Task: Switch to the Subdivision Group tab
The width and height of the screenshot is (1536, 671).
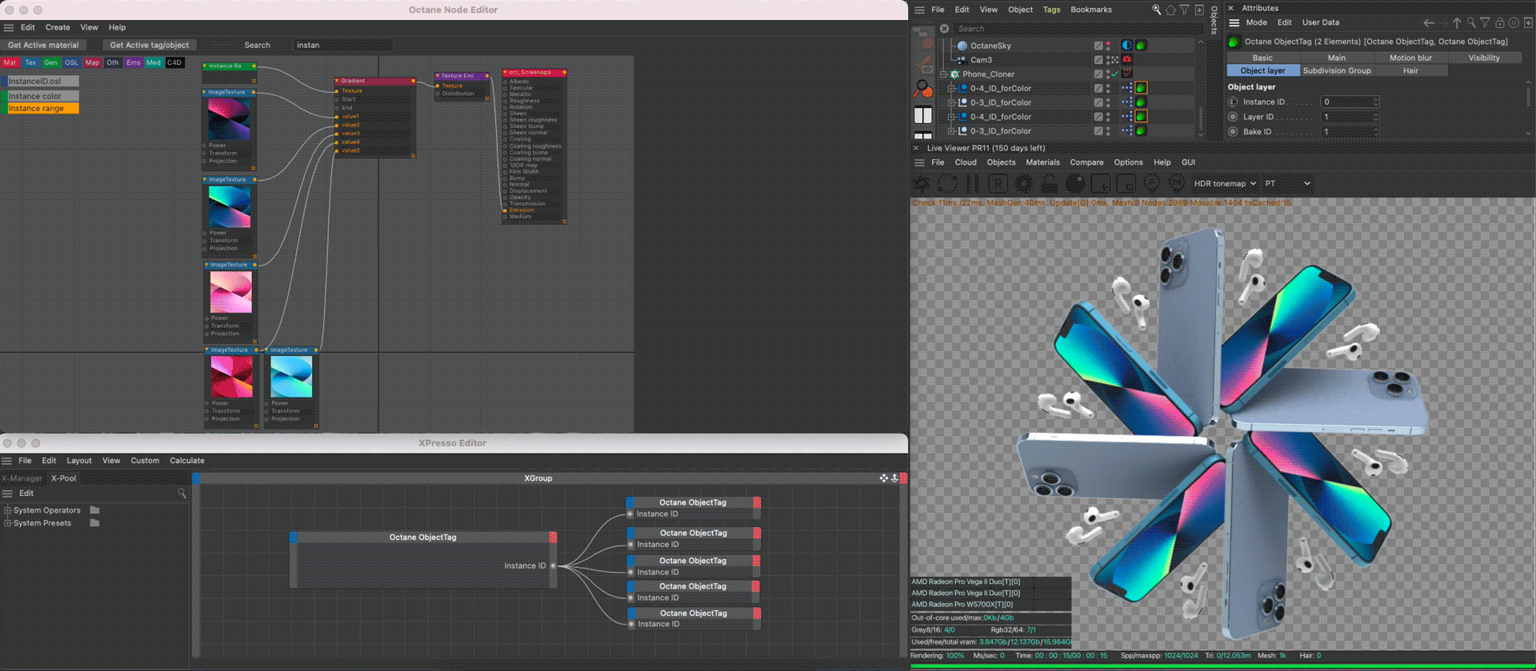Action: [x=1337, y=70]
